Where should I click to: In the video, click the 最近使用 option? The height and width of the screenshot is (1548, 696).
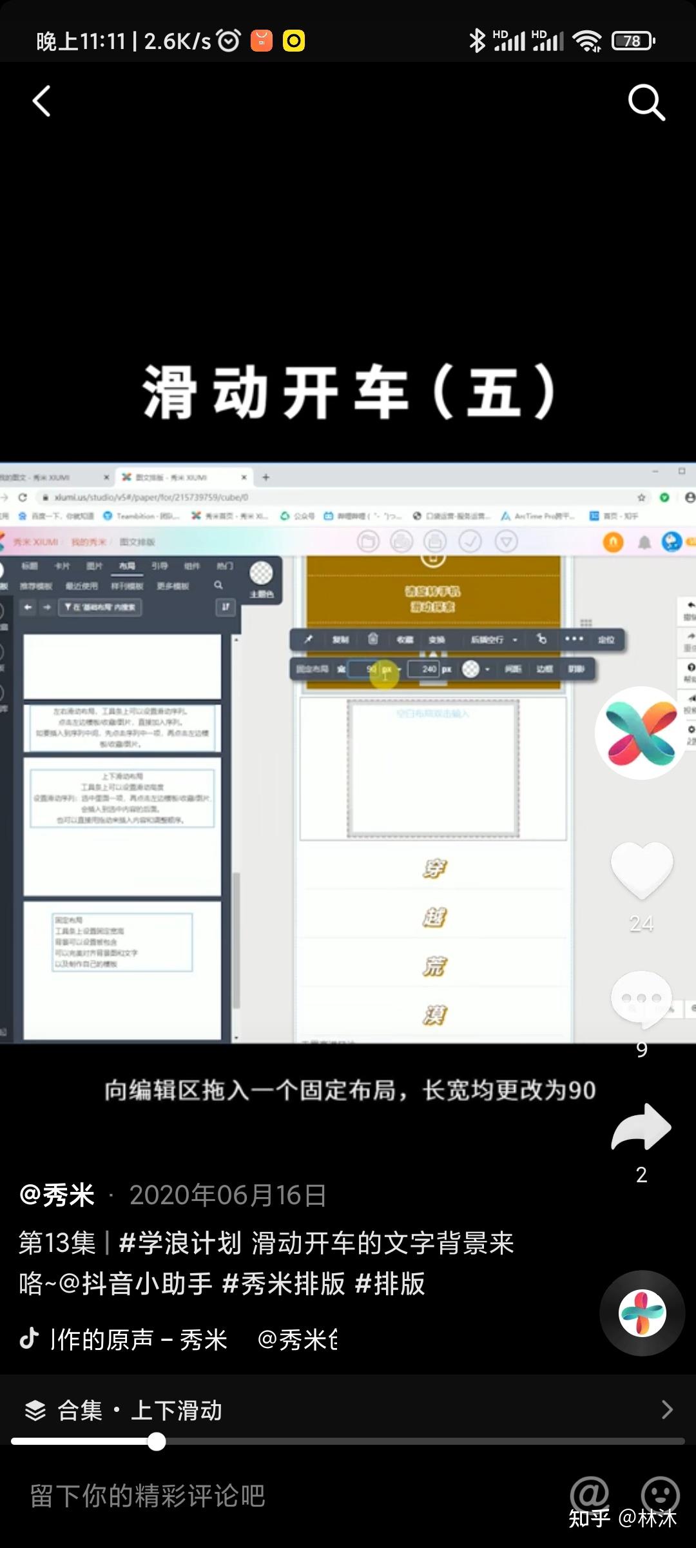point(82,586)
